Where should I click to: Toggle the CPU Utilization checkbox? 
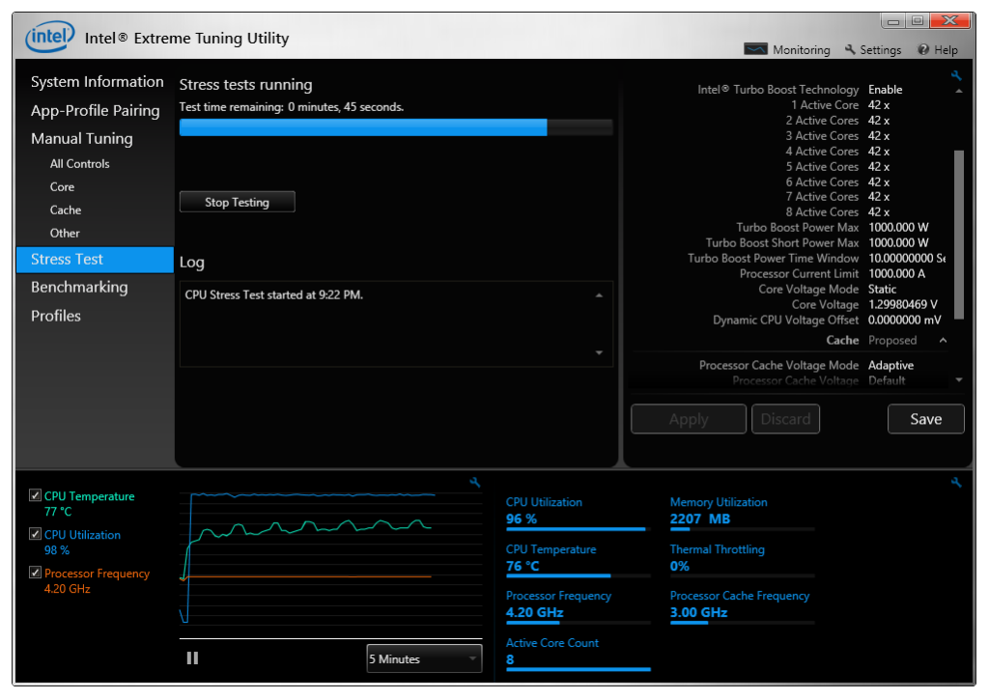click(36, 535)
